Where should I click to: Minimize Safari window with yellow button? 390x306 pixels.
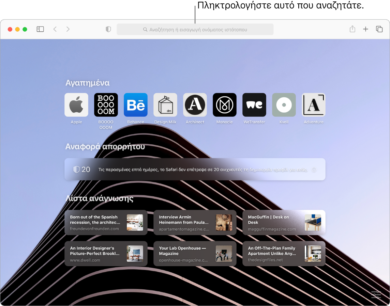point(17,29)
